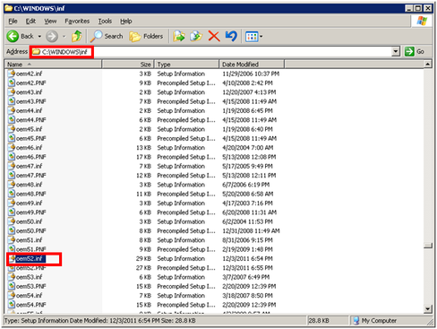Sort by the Name column header
This screenshot has height=329, width=437.
coord(53,65)
